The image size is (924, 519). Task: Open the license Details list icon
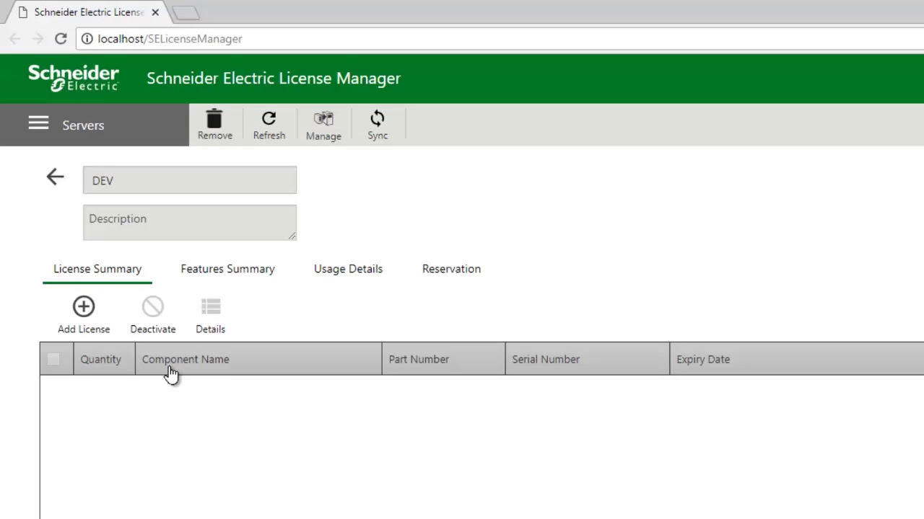point(211,306)
